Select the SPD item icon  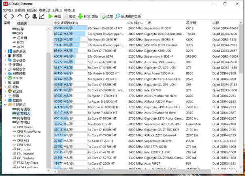tap(14, 33)
